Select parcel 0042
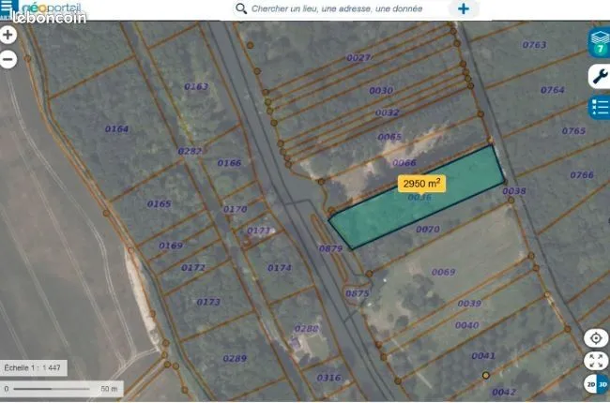 (x=504, y=392)
